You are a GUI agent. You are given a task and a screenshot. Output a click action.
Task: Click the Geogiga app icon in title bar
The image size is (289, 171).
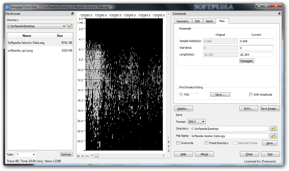pos(7,7)
